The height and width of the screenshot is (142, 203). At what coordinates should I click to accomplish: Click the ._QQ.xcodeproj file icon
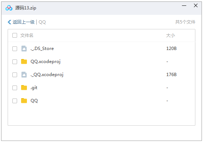[24, 75]
